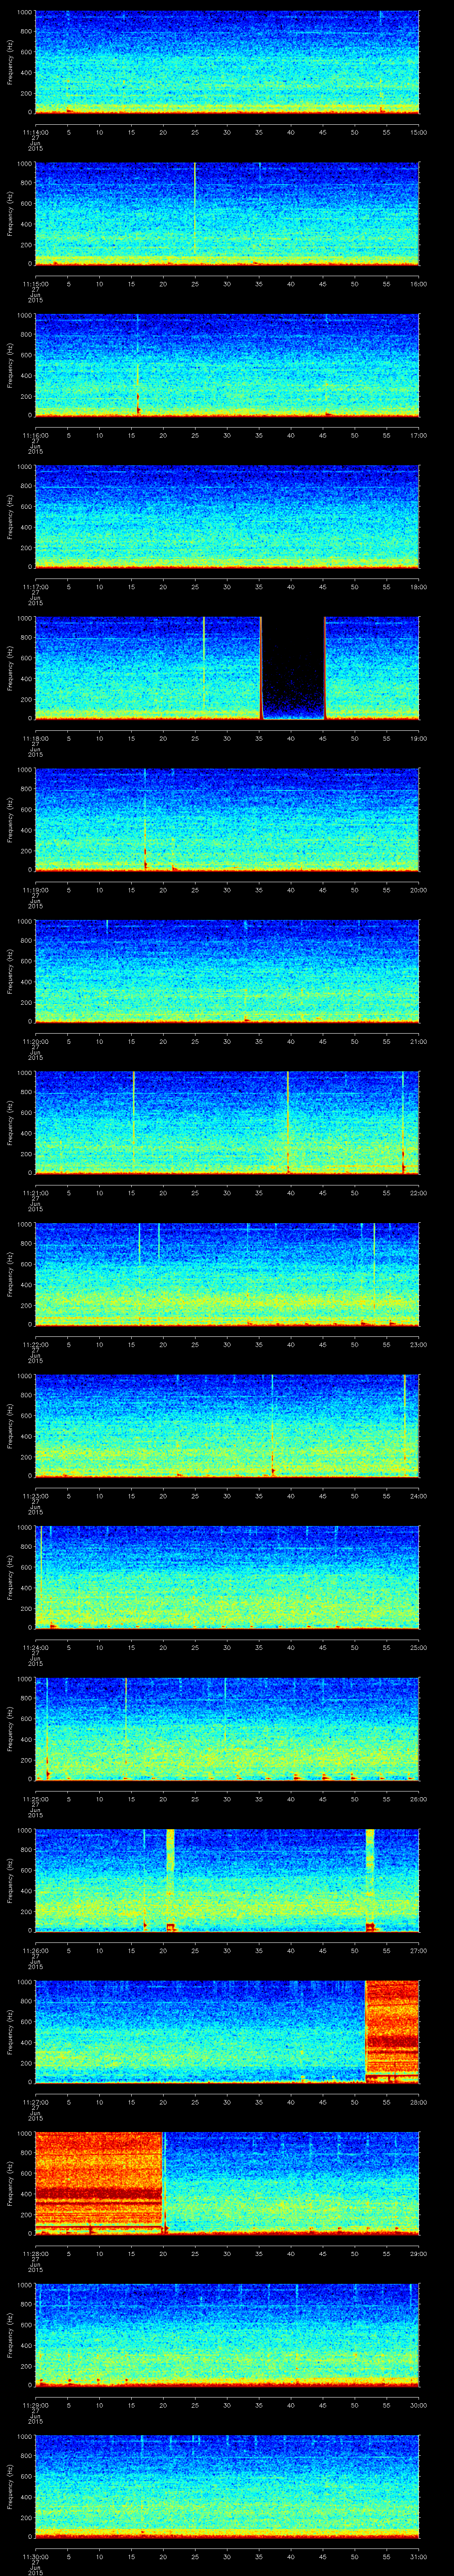Click the 11:26:00 start time label

35,1950
